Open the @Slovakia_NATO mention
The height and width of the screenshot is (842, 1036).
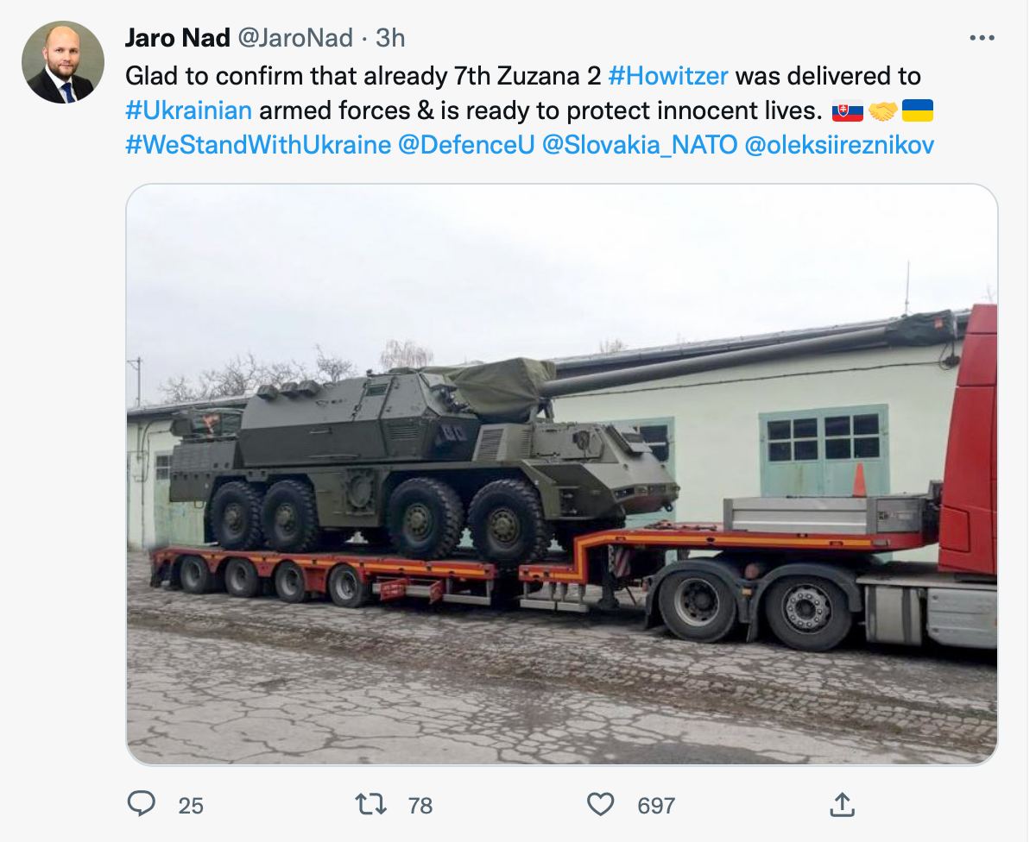(640, 144)
